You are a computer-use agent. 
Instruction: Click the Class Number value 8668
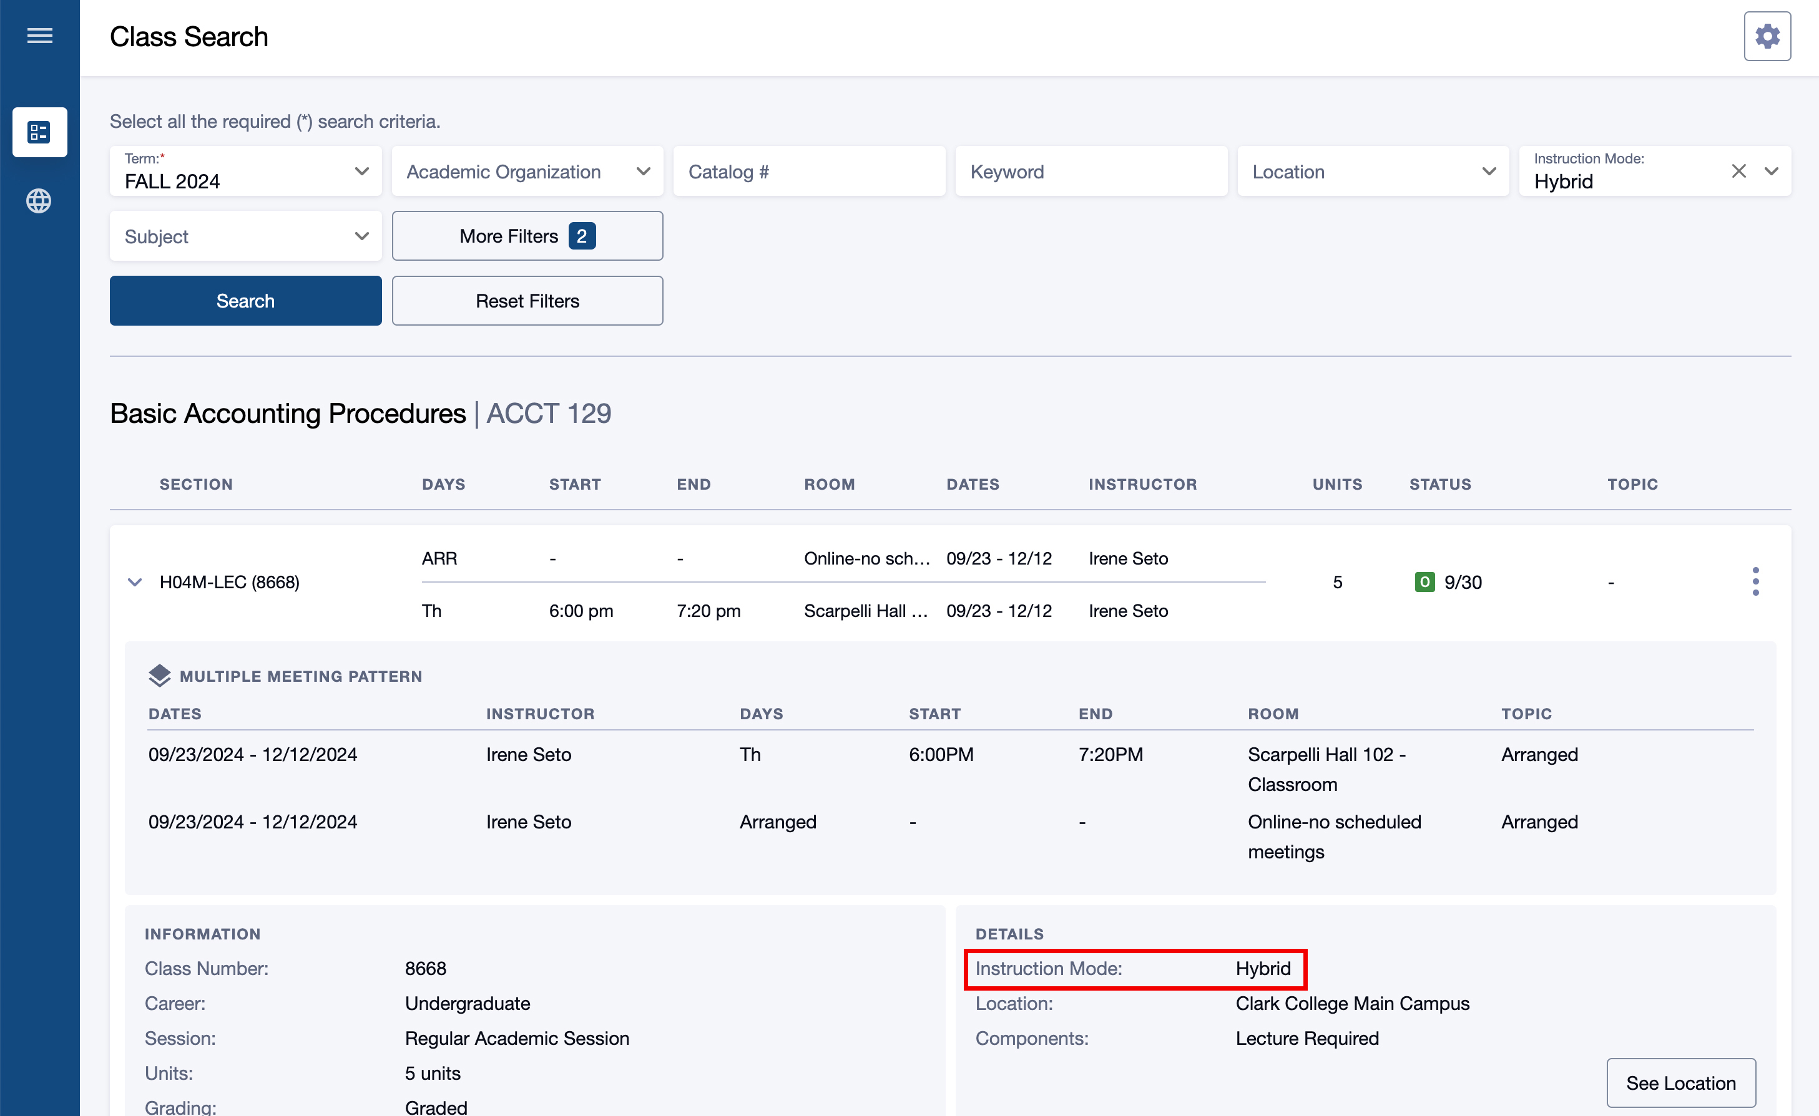pyautogui.click(x=425, y=968)
